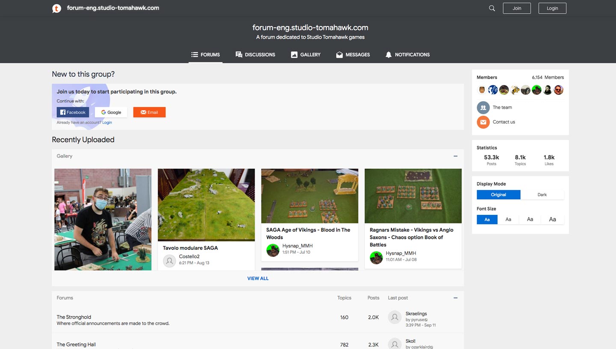
Task: Collapse the Gallery section
Action: [x=455, y=156]
